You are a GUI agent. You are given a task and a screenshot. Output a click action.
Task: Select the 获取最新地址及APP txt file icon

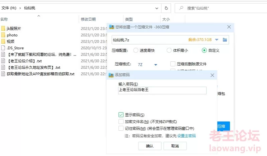pos(3,74)
